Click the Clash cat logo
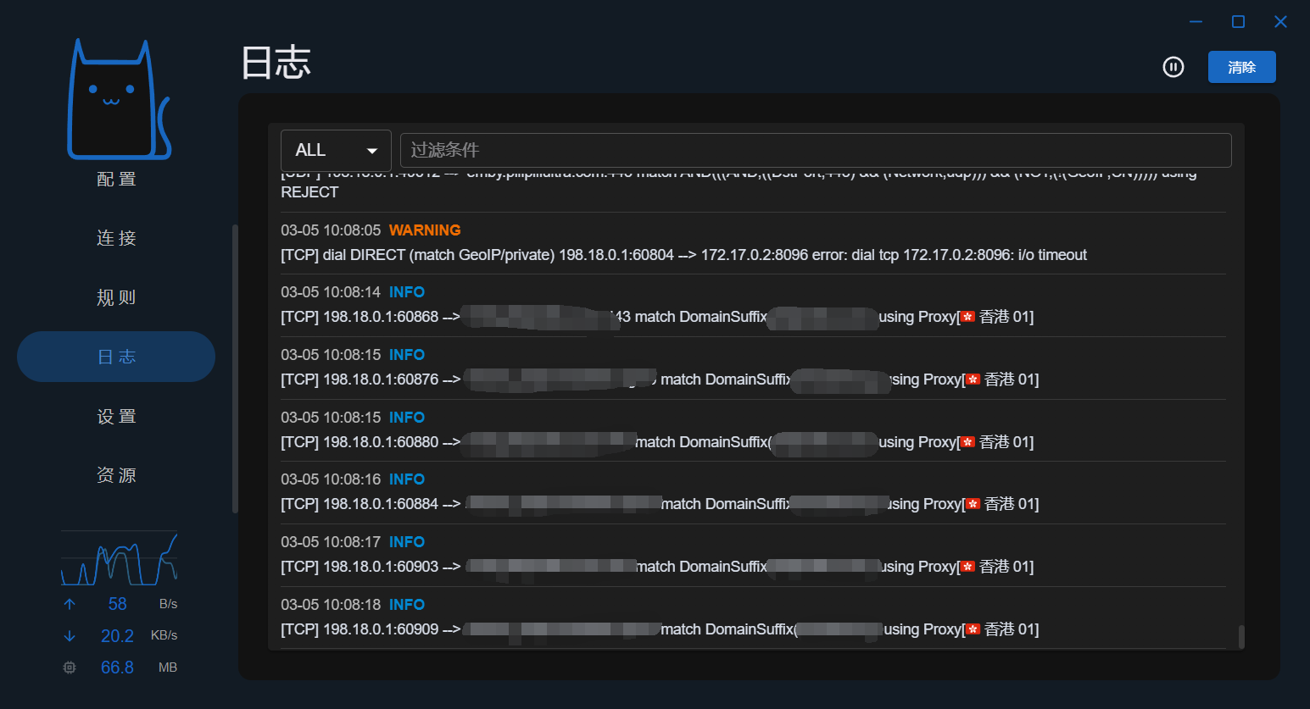1310x709 pixels. [119, 100]
